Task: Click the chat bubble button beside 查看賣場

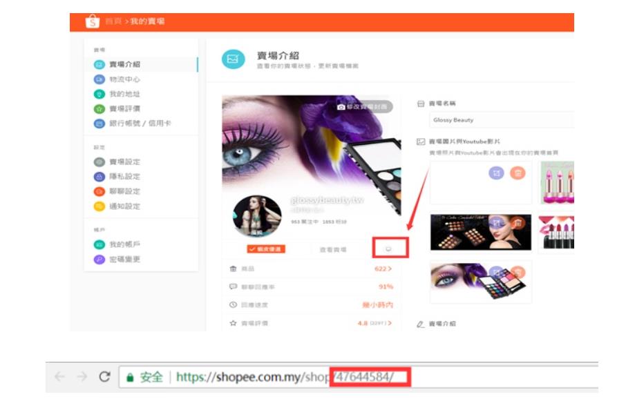Action: coord(388,249)
